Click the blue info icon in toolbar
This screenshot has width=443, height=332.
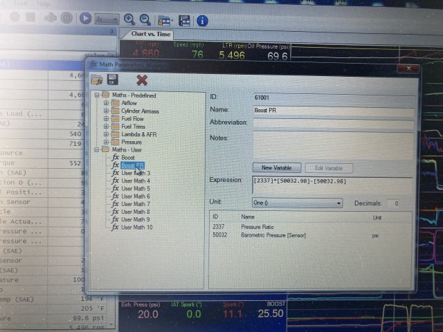click(202, 21)
